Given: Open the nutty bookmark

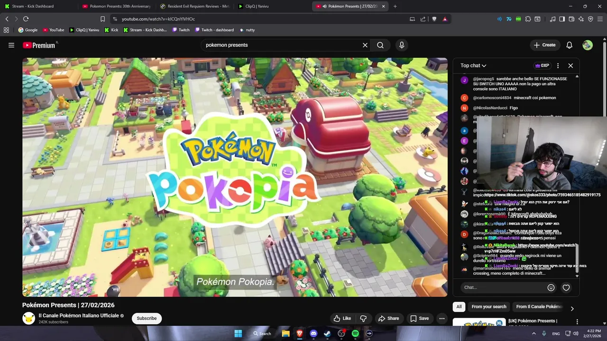Looking at the screenshot, I should (x=247, y=30).
